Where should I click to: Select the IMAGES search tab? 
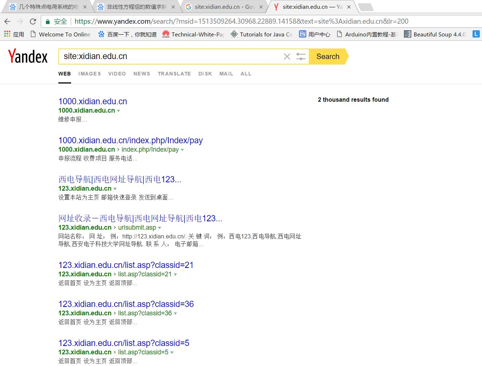[x=89, y=74]
